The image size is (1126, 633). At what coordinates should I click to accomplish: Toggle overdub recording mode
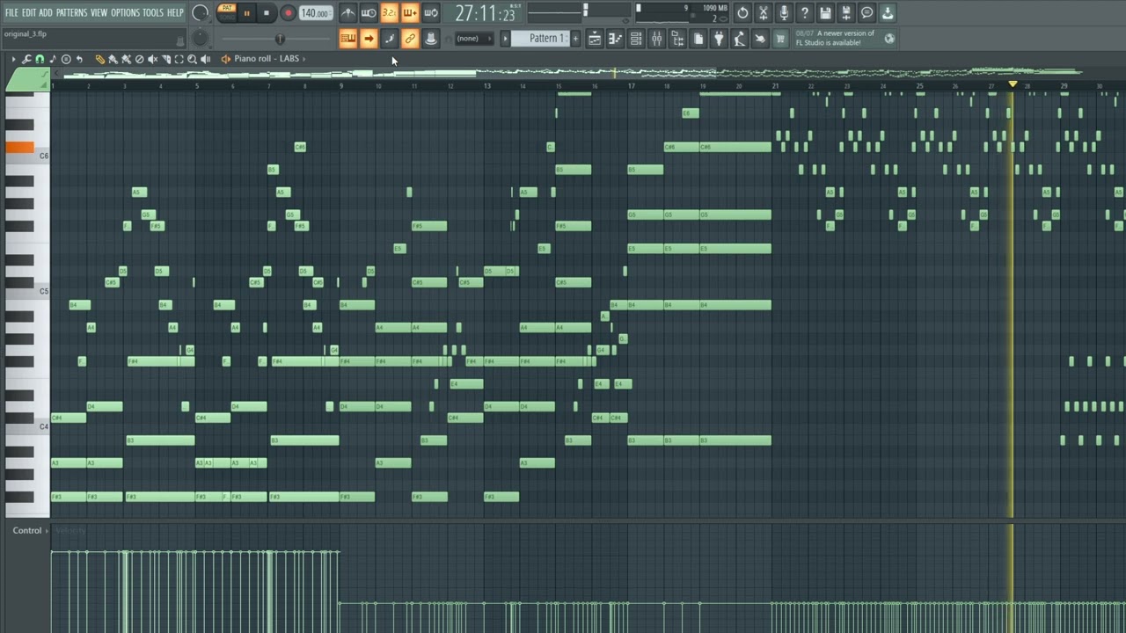(410, 13)
